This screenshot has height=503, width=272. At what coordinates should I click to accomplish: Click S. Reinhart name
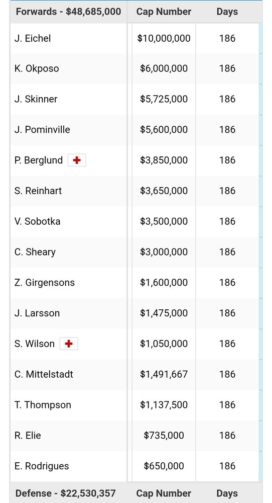(38, 191)
